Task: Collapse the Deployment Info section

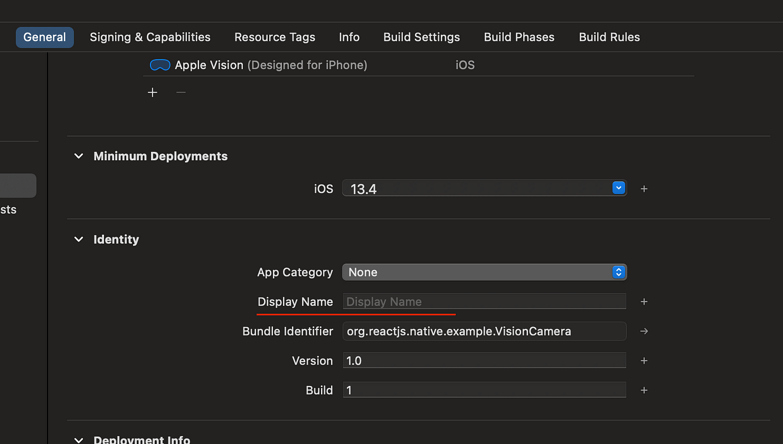Action: click(x=79, y=440)
